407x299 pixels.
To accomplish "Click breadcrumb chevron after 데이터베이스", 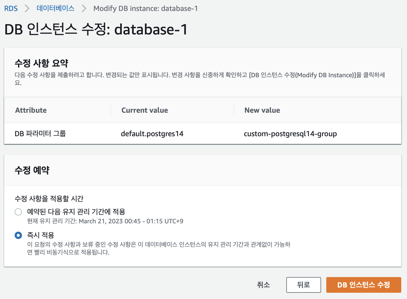I will click(84, 9).
